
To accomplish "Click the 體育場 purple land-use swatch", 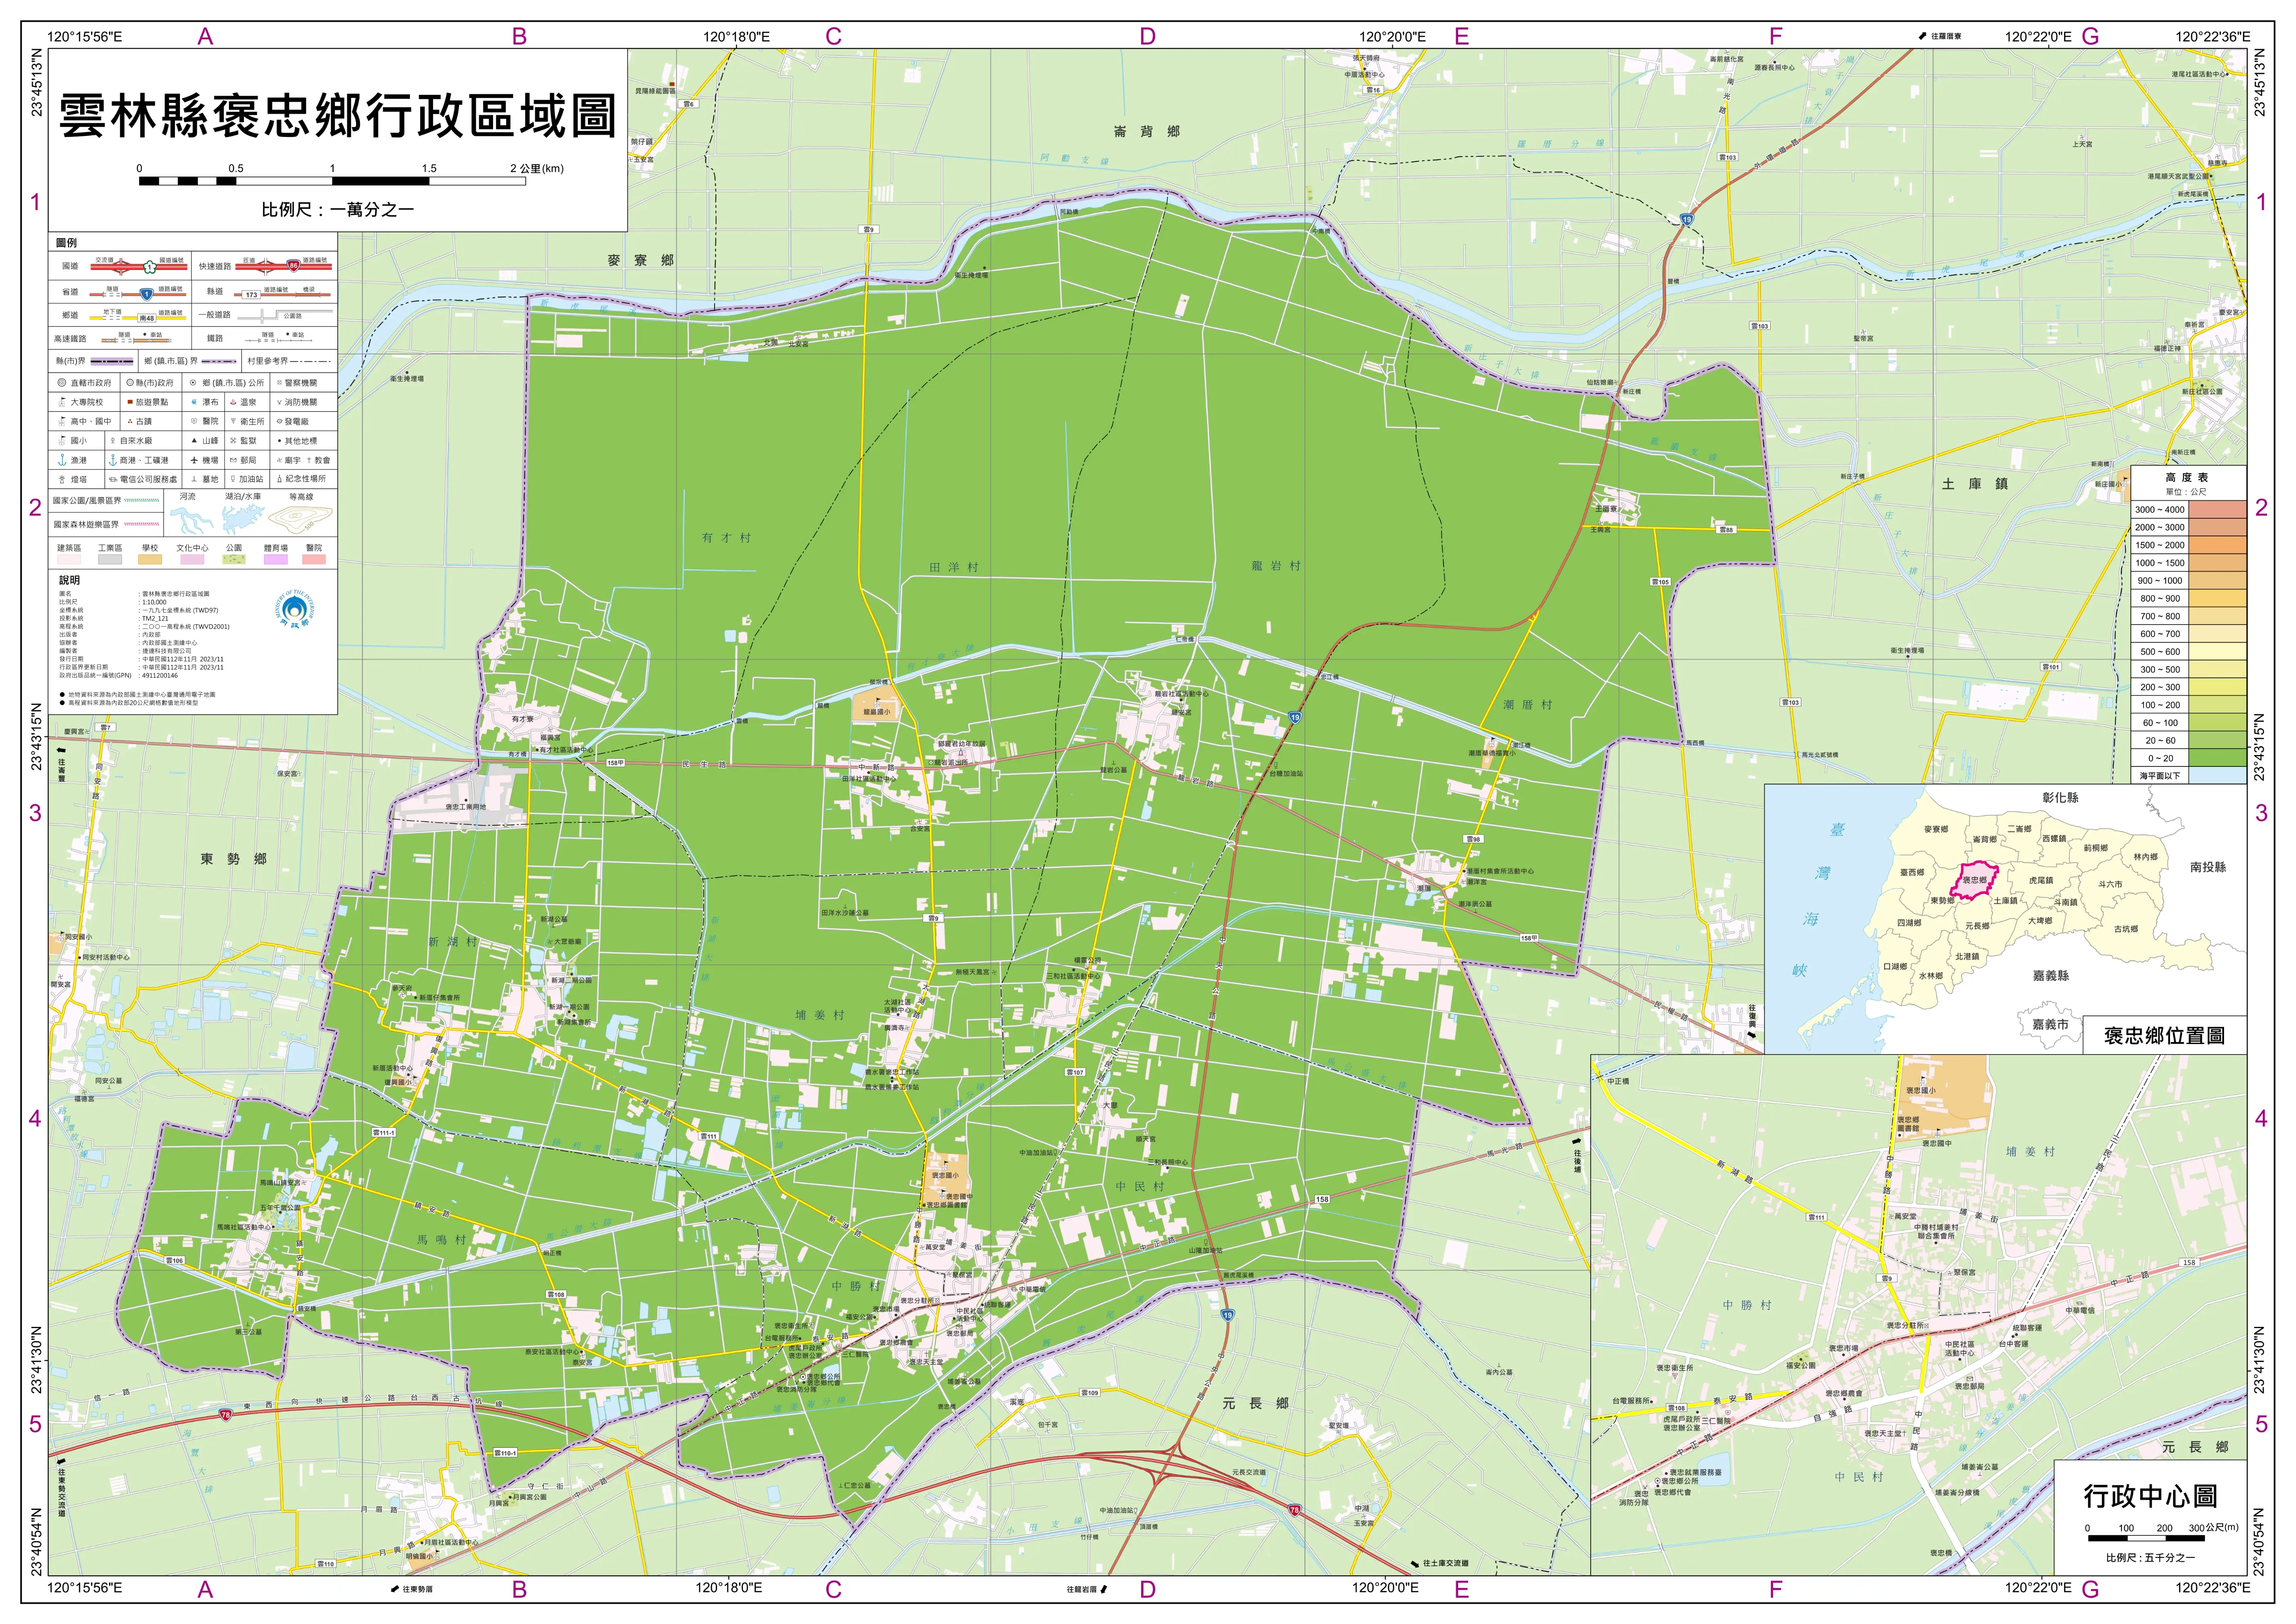I will point(276,559).
